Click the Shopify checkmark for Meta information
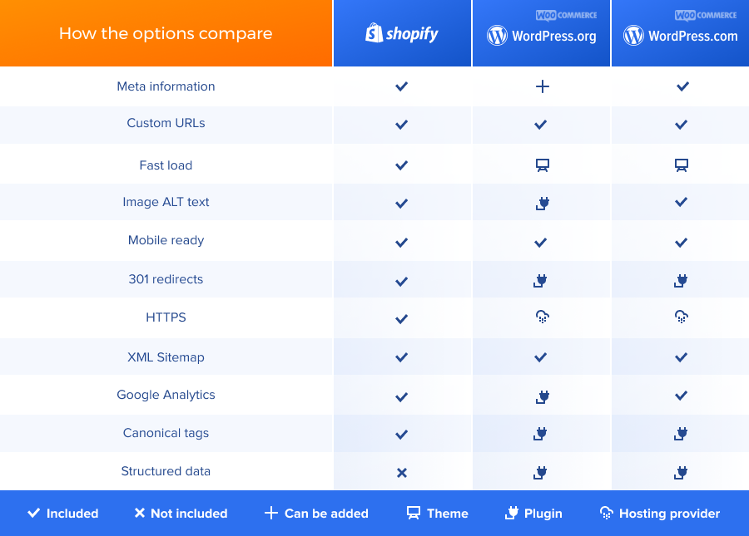Screen dimensions: 749x536 pos(402,86)
